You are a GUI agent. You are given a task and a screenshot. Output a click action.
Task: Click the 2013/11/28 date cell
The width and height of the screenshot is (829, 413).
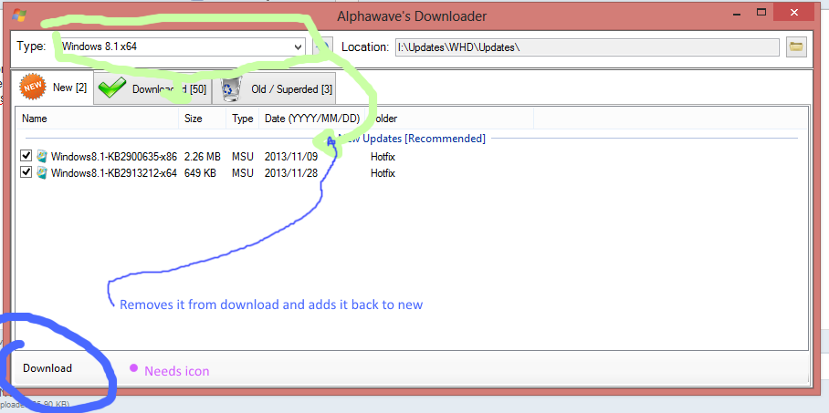[x=290, y=172]
